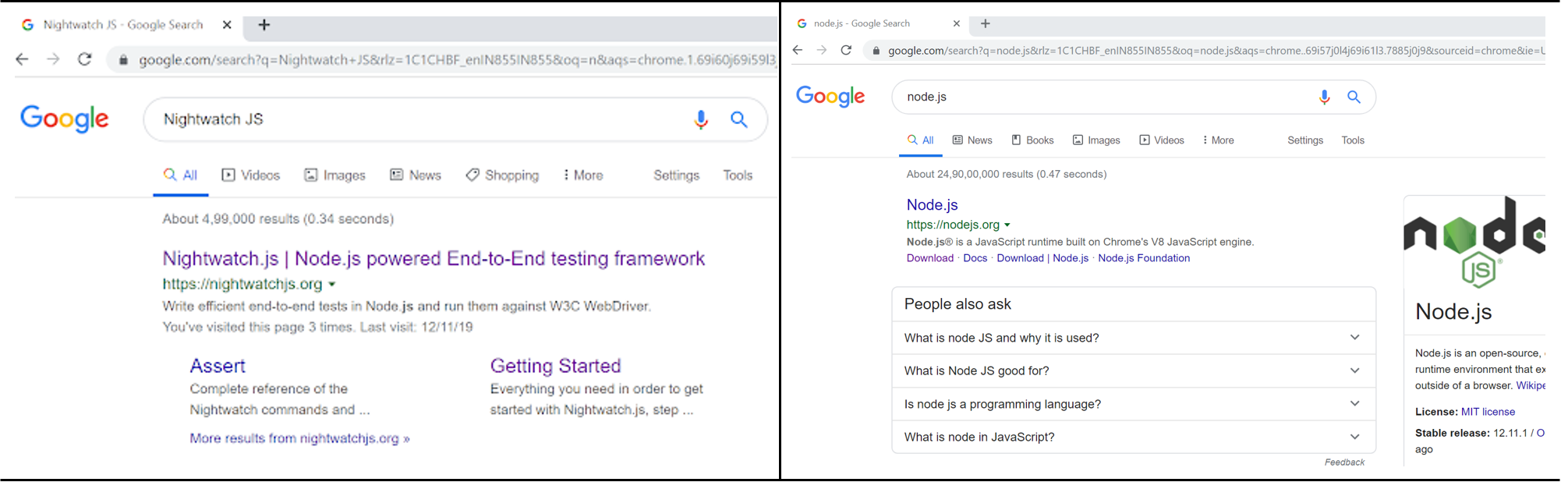Open the Nightwatch.js testing framework result link

coord(433,258)
